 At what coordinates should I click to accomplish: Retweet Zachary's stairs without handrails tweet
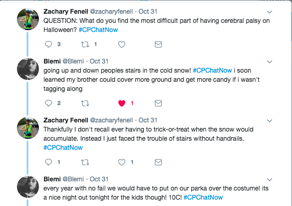pos(85,162)
